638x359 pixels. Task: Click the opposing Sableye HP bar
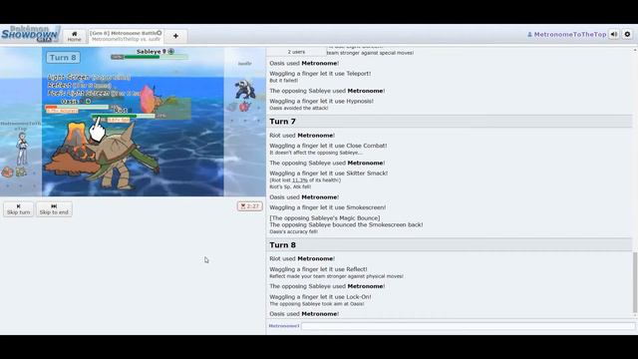tap(150, 57)
